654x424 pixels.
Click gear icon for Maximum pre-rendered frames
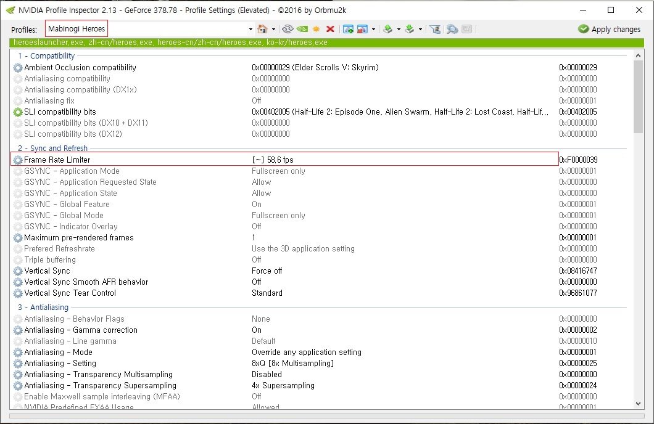tap(17, 238)
